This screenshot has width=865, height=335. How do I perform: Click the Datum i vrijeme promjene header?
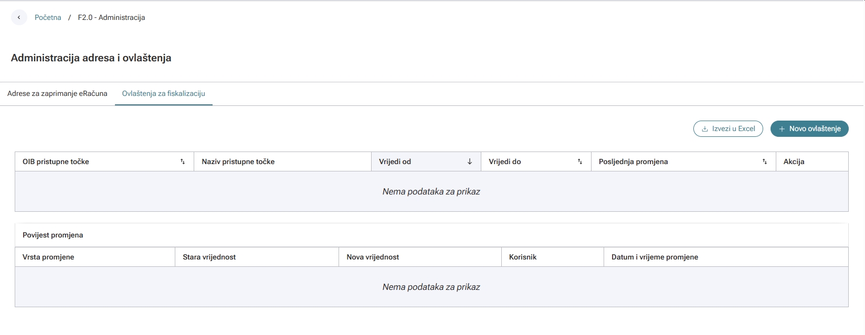click(726, 257)
